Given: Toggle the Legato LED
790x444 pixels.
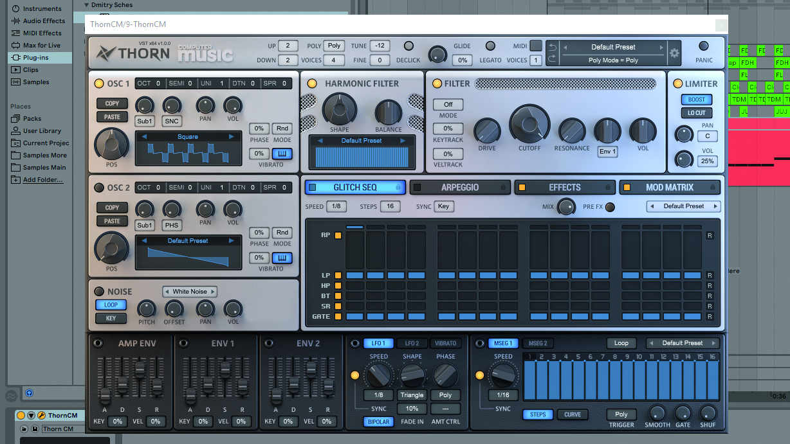Looking at the screenshot, I should pyautogui.click(x=490, y=46).
